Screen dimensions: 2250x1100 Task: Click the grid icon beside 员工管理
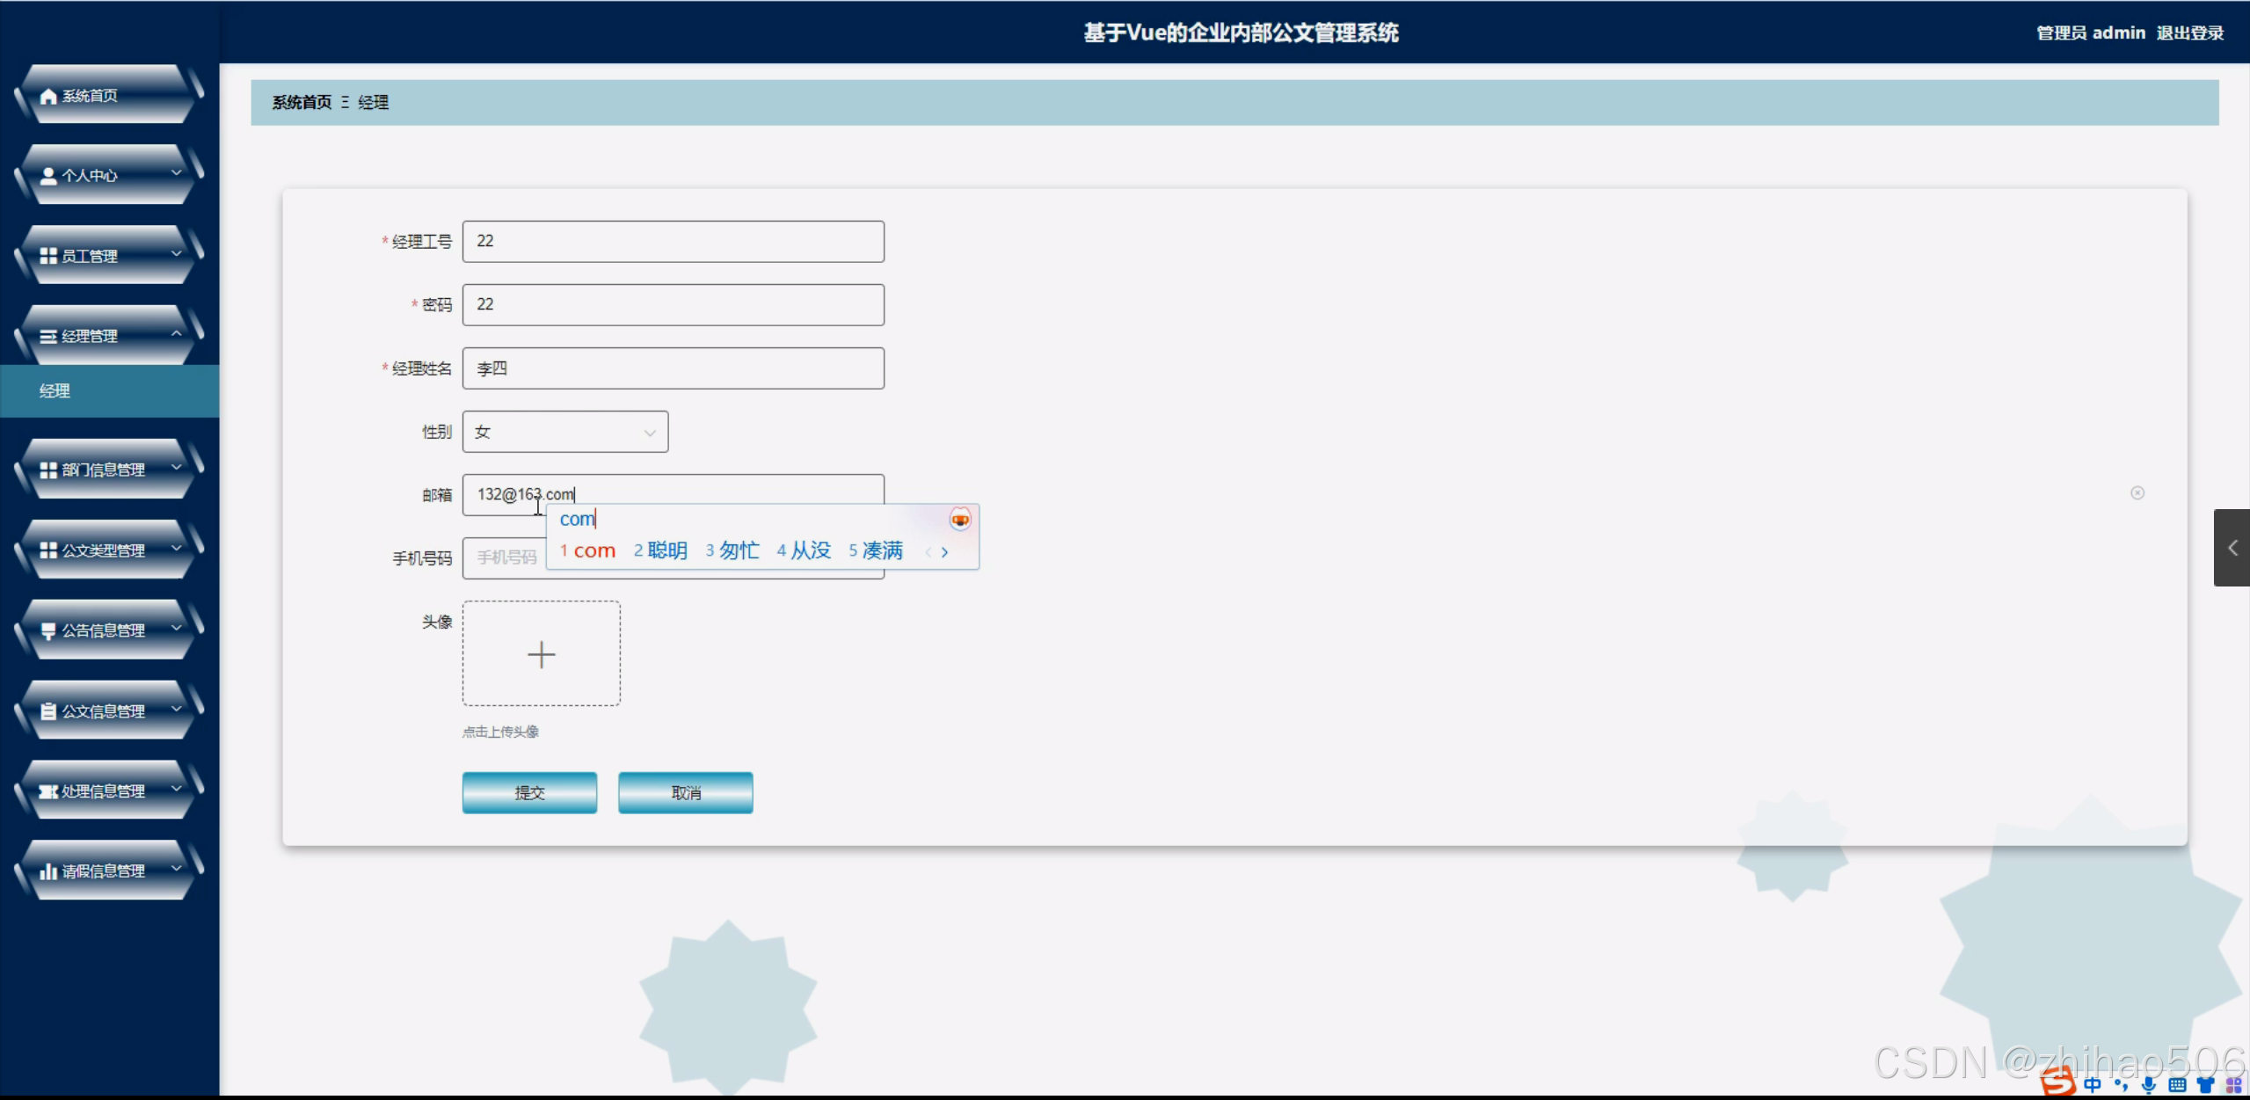(48, 256)
